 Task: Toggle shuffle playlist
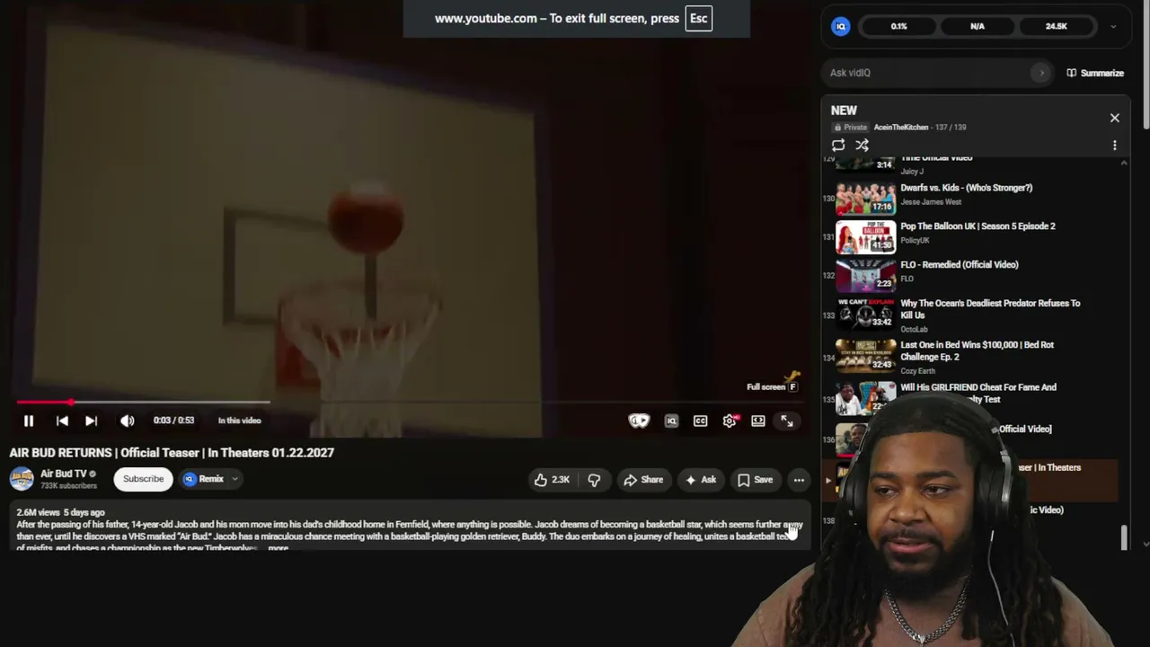862,145
